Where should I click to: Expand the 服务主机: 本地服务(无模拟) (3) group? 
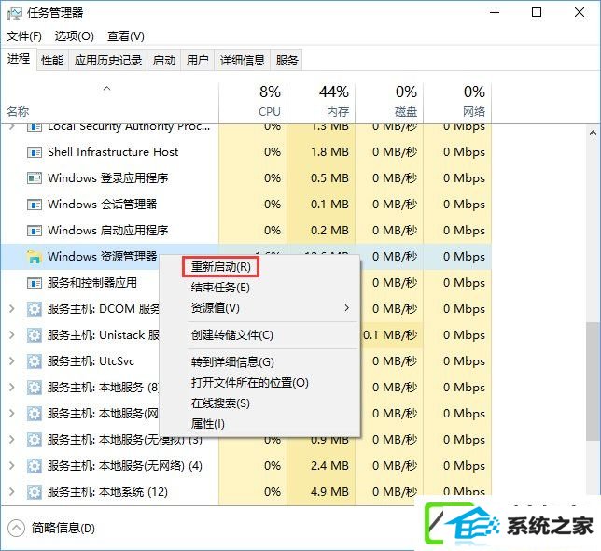pyautogui.click(x=12, y=440)
